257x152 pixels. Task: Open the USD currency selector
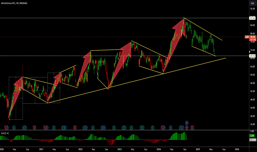(x=253, y=3)
